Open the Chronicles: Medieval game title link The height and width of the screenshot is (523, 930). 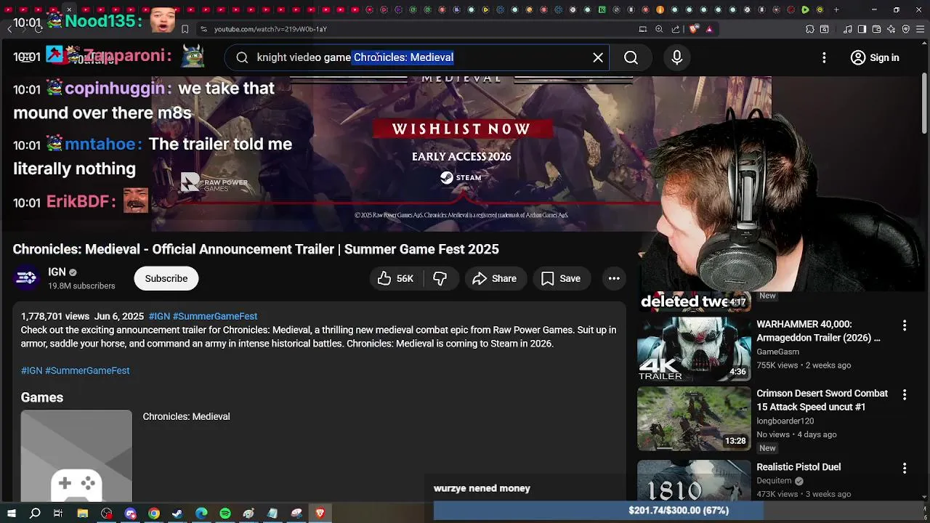(186, 416)
